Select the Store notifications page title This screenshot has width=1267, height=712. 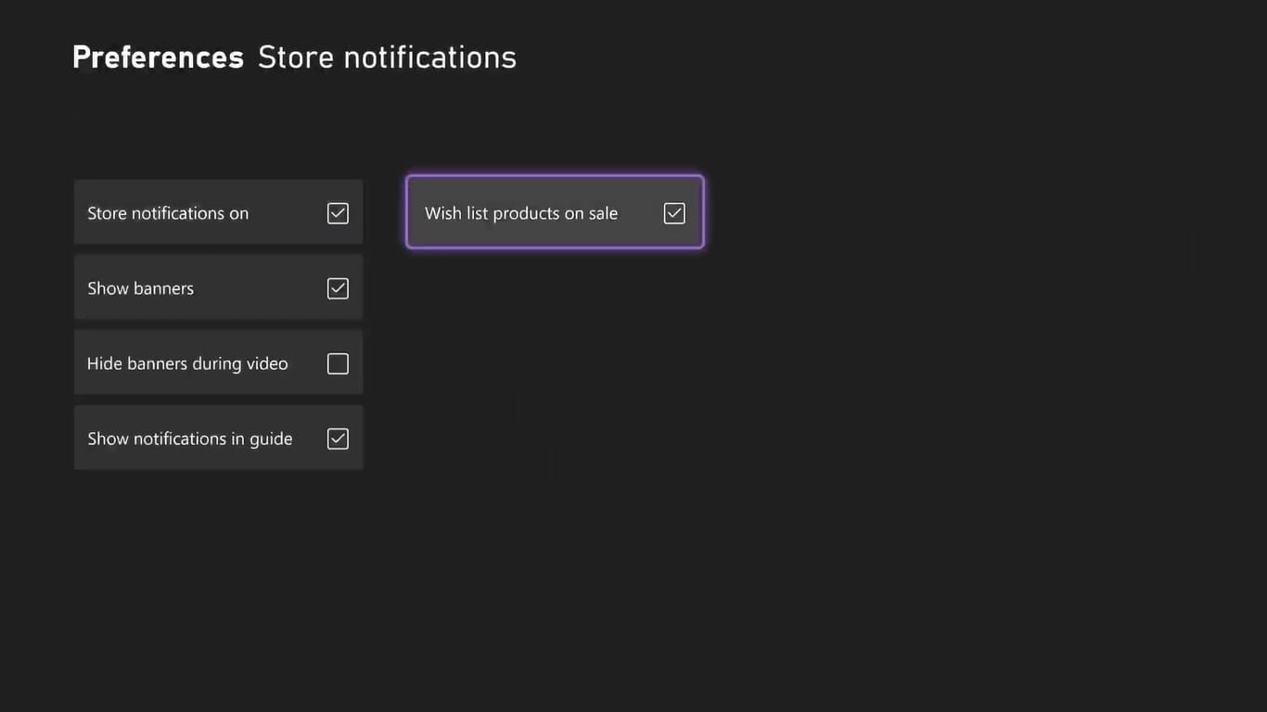pyautogui.click(x=387, y=57)
